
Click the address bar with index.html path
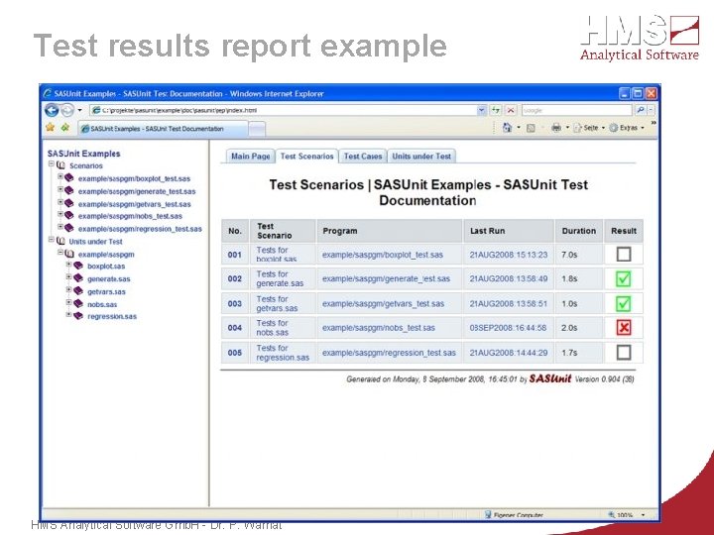pos(284,110)
